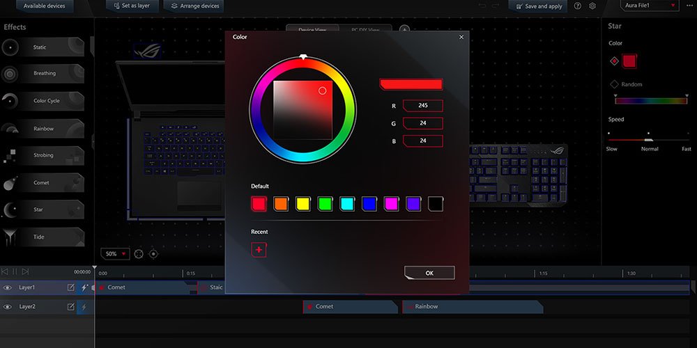Open the Aura File1 profile dropdown

coord(650,6)
